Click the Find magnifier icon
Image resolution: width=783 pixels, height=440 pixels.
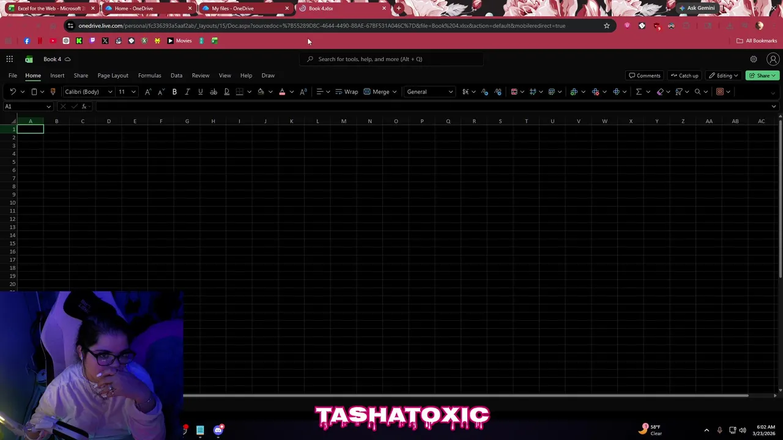coord(697,92)
